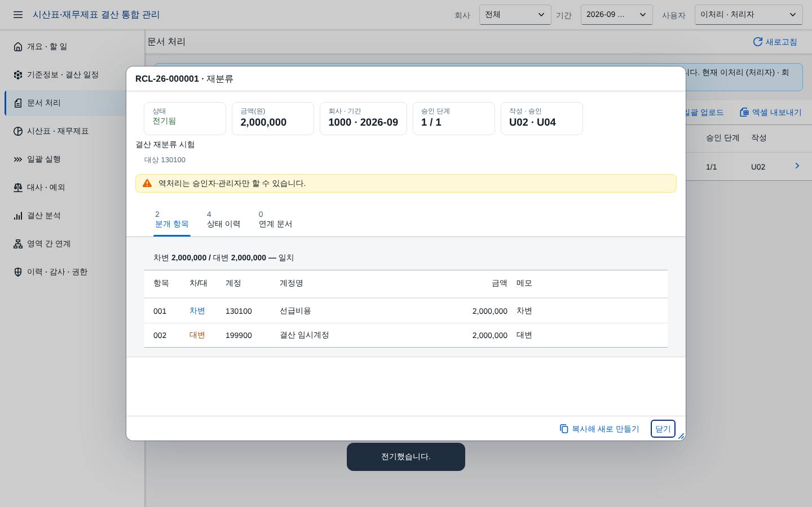The height and width of the screenshot is (507, 812).
Task: Click the home icon for 개요 · 할 일
Action: (18, 47)
